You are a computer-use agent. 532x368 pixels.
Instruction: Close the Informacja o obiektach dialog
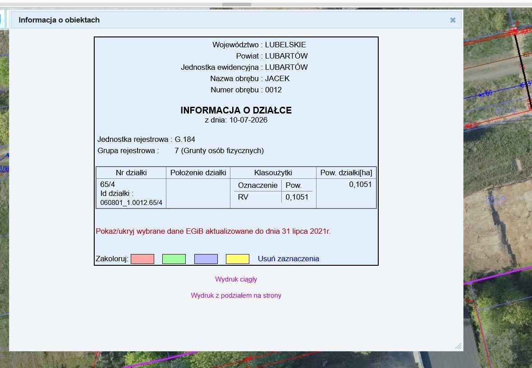click(x=453, y=20)
